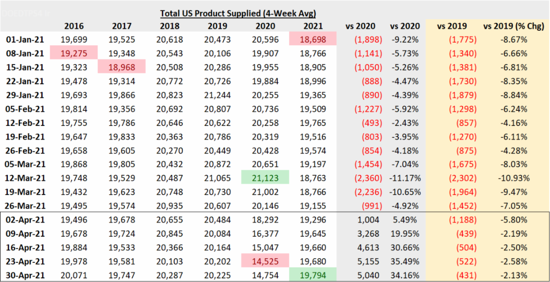Select the 30-Apr-21 row label
Screen dimensions: 550x282
[25, 275]
